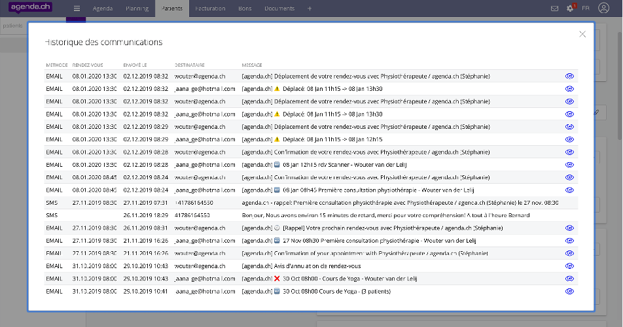Click the agenda.ch logo
This screenshot has height=327, width=623.
coord(31,8)
